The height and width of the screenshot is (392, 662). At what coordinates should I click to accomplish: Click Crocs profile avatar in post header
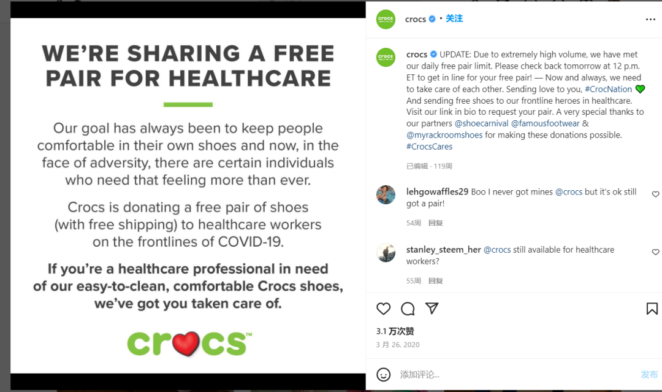tap(386, 19)
